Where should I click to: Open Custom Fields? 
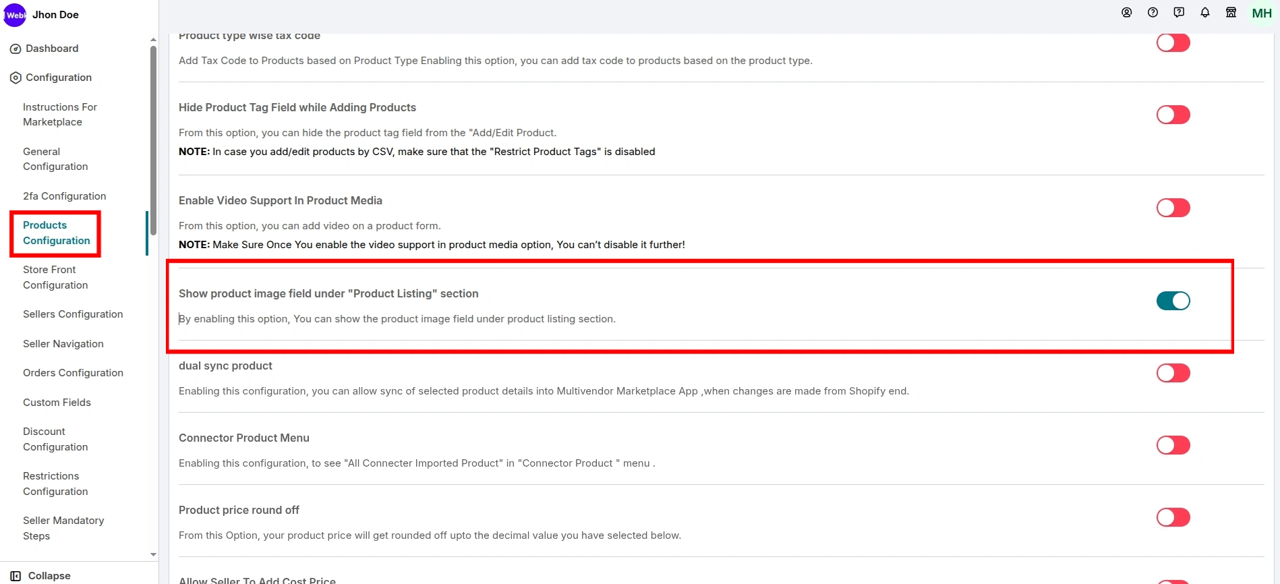(57, 403)
